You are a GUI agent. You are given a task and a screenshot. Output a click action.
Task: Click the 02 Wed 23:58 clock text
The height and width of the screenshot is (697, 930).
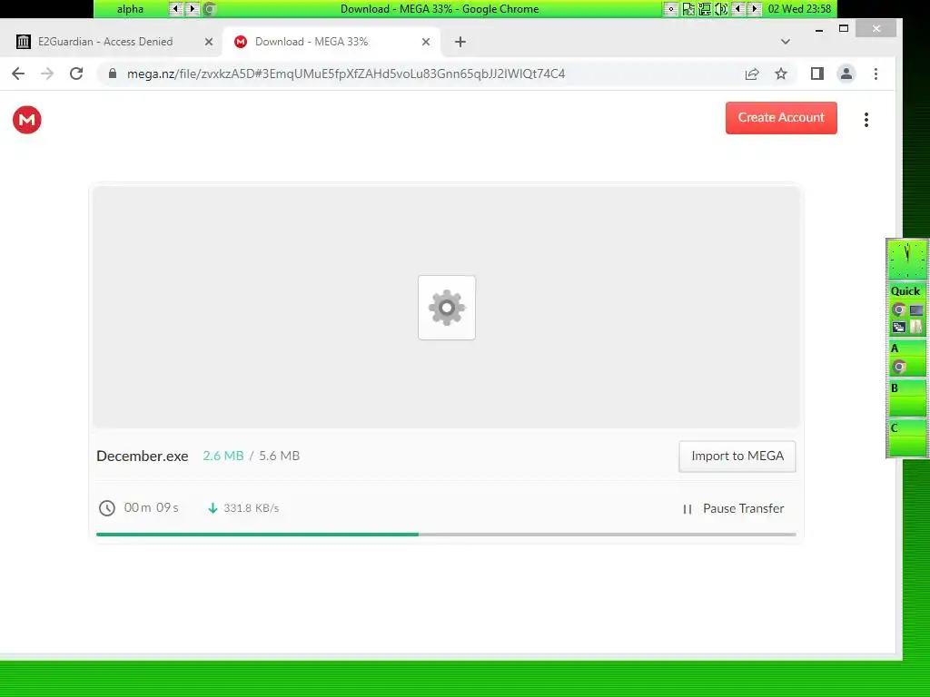pyautogui.click(x=799, y=9)
